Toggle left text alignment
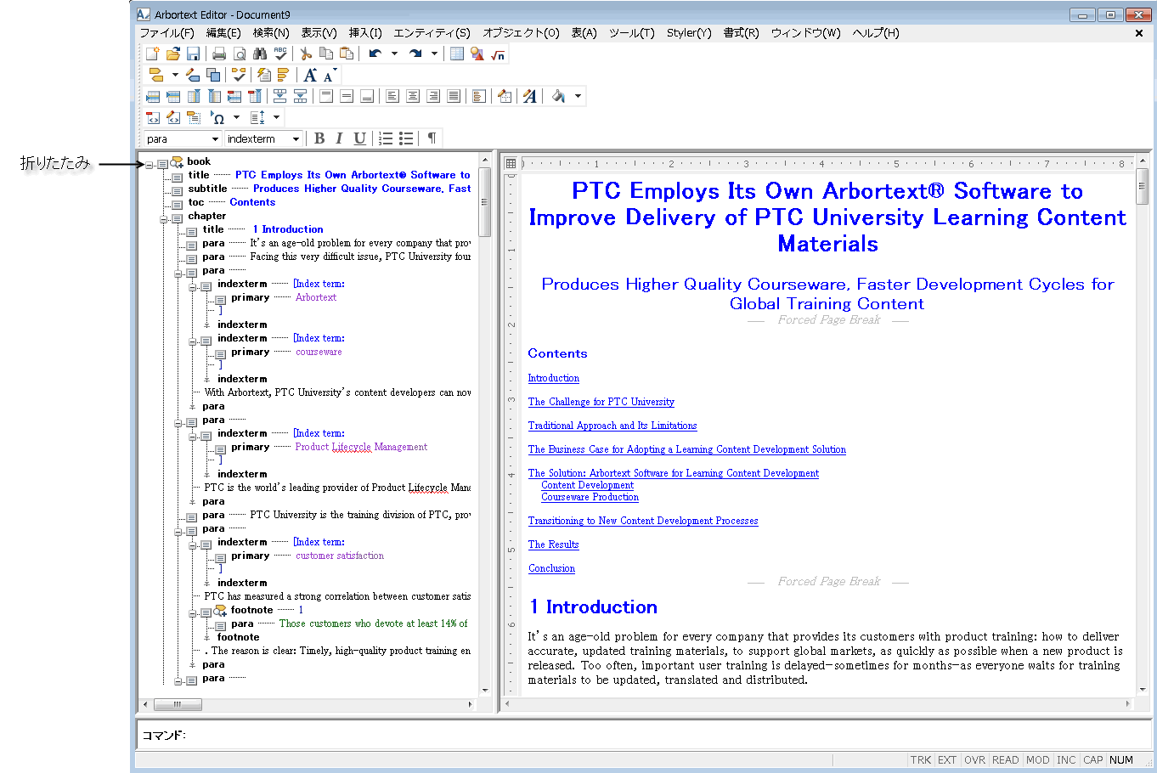Screen dimensions: 1157x773 [x=392, y=96]
